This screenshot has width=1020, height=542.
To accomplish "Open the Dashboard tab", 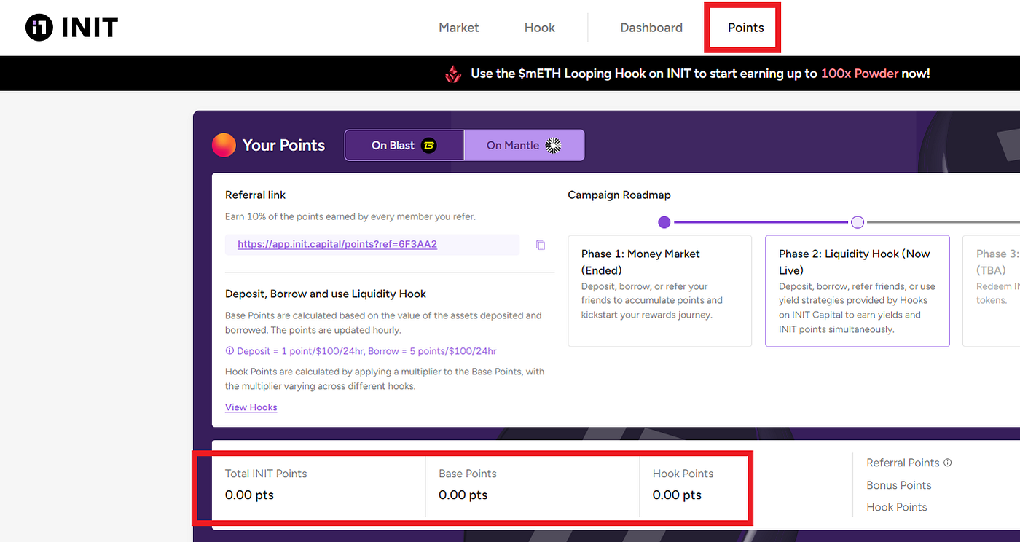I will click(651, 28).
